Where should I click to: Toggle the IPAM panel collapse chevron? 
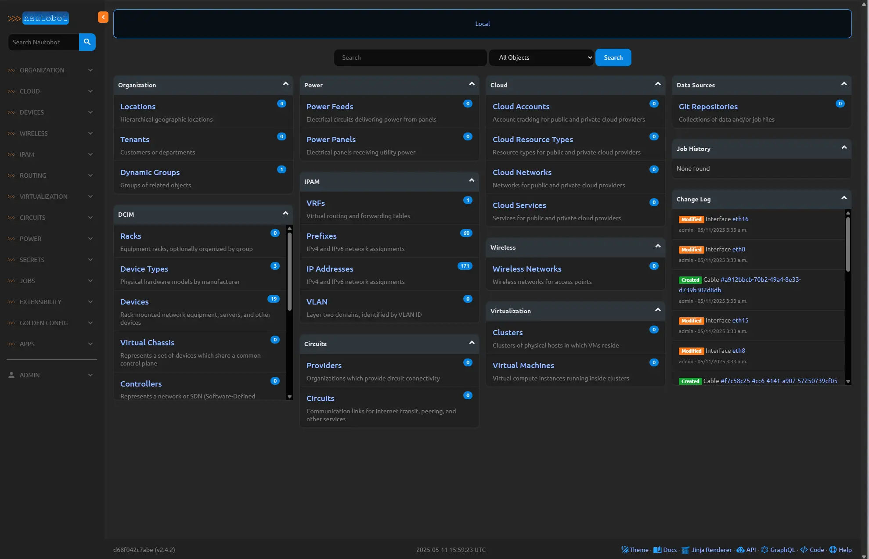coord(472,180)
